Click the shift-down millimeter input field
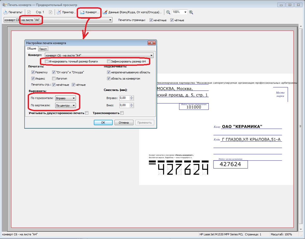The width and height of the screenshot is (305, 239). [x=124, y=105]
